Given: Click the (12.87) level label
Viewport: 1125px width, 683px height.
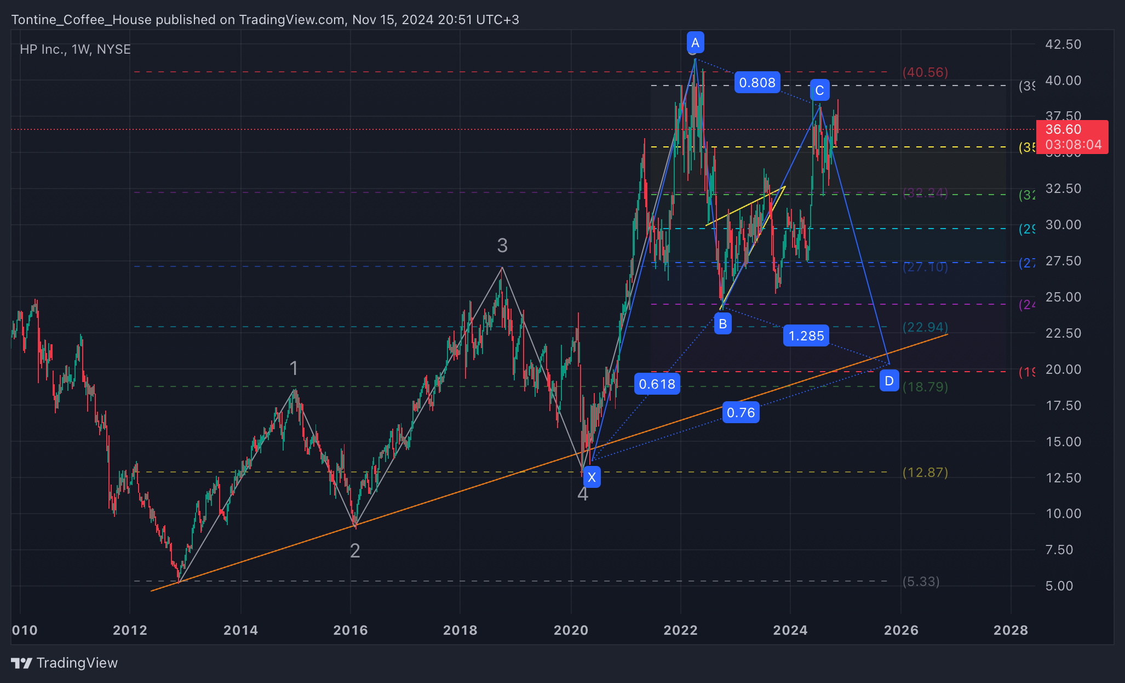Looking at the screenshot, I should 925,473.
